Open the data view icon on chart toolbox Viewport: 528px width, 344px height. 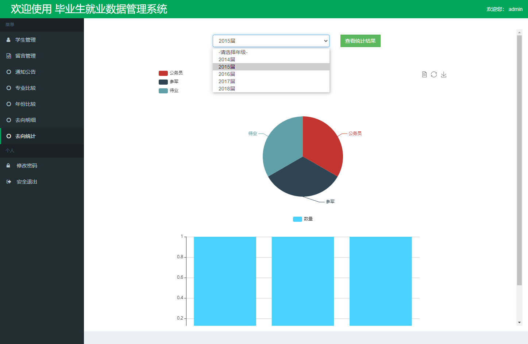coord(424,74)
